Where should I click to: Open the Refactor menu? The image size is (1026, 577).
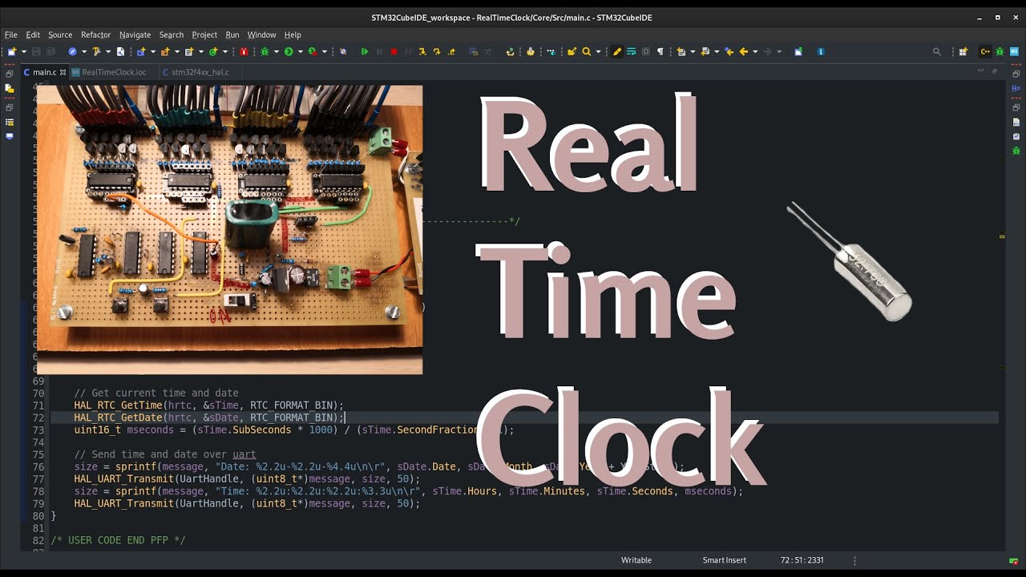[95, 34]
